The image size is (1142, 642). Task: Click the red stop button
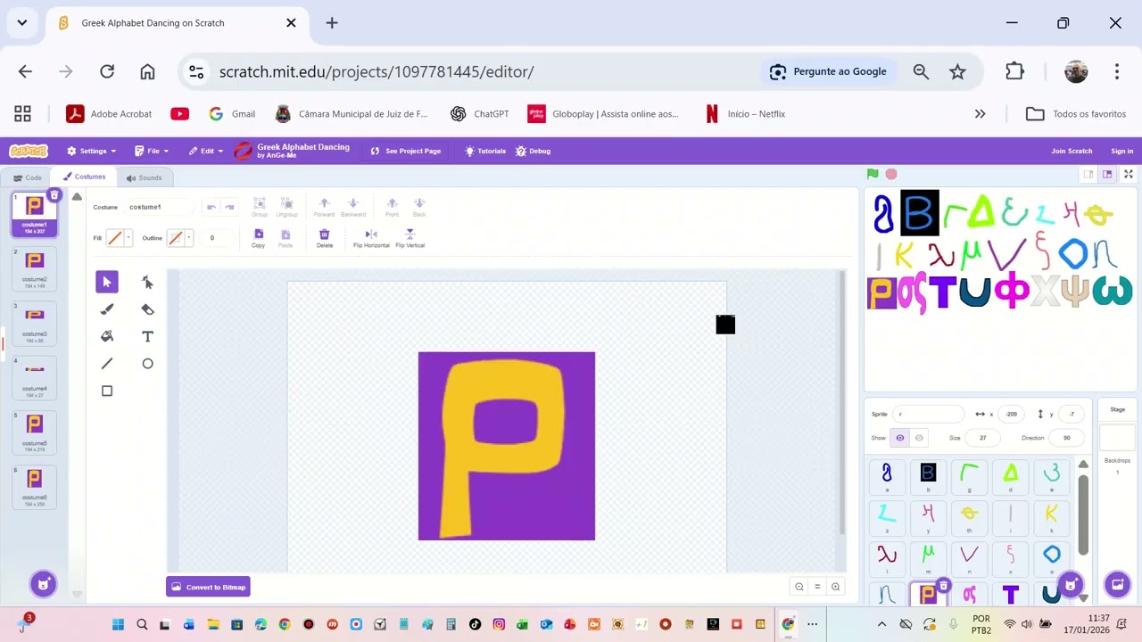[x=891, y=174]
